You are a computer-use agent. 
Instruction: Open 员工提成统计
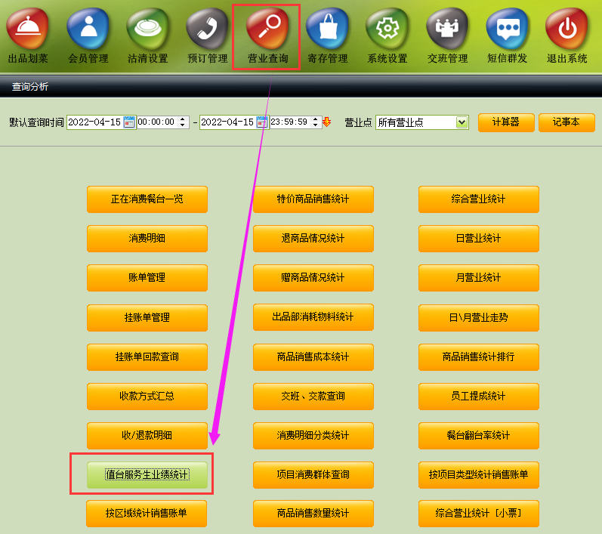click(x=479, y=397)
